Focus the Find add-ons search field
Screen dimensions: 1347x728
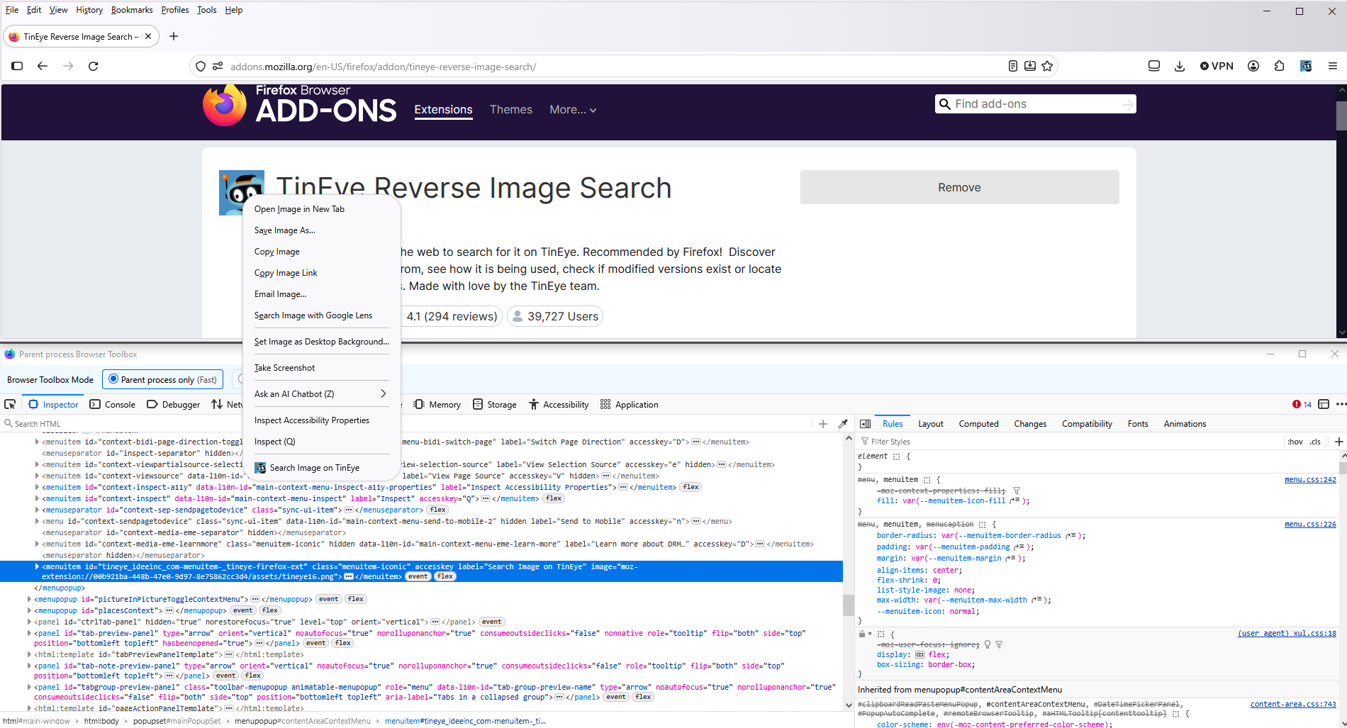[1036, 104]
